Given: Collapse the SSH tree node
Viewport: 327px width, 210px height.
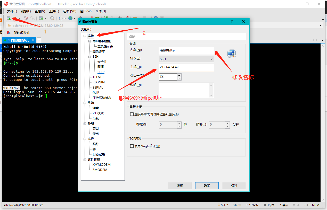Looking at the screenshot, I should coord(90,57).
